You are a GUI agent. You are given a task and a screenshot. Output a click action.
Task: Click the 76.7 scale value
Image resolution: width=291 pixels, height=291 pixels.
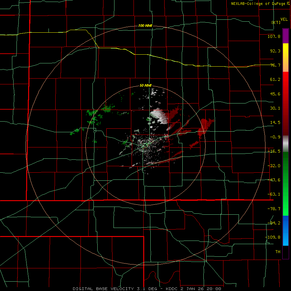[x=275, y=65]
